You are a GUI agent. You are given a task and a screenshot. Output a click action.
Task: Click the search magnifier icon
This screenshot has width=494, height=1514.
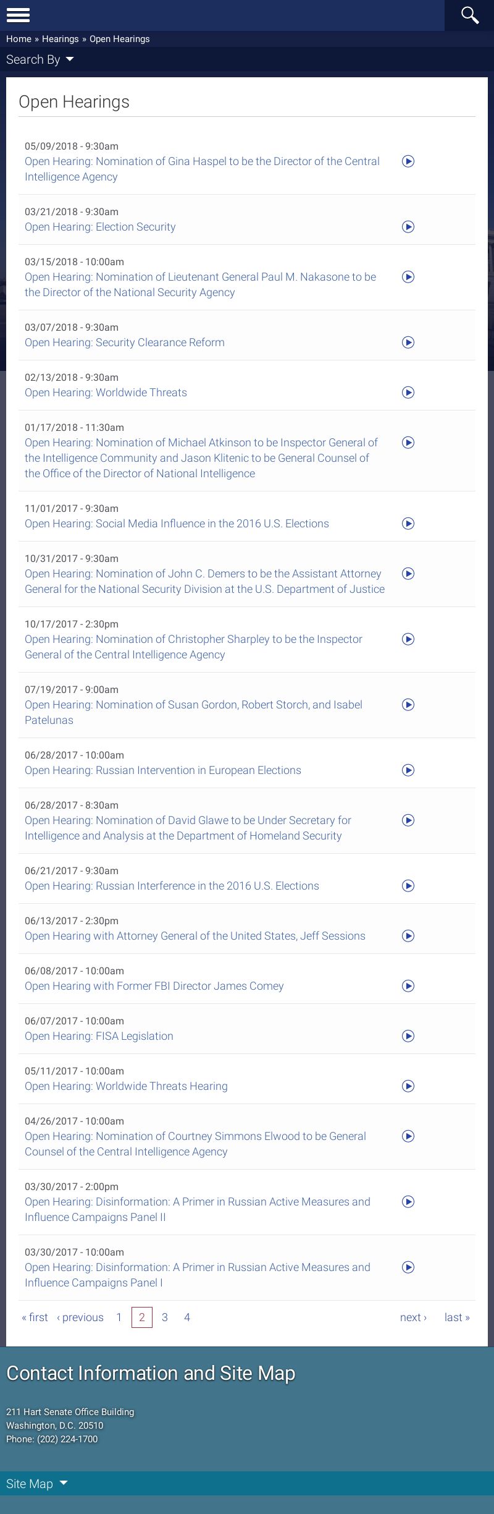click(470, 15)
